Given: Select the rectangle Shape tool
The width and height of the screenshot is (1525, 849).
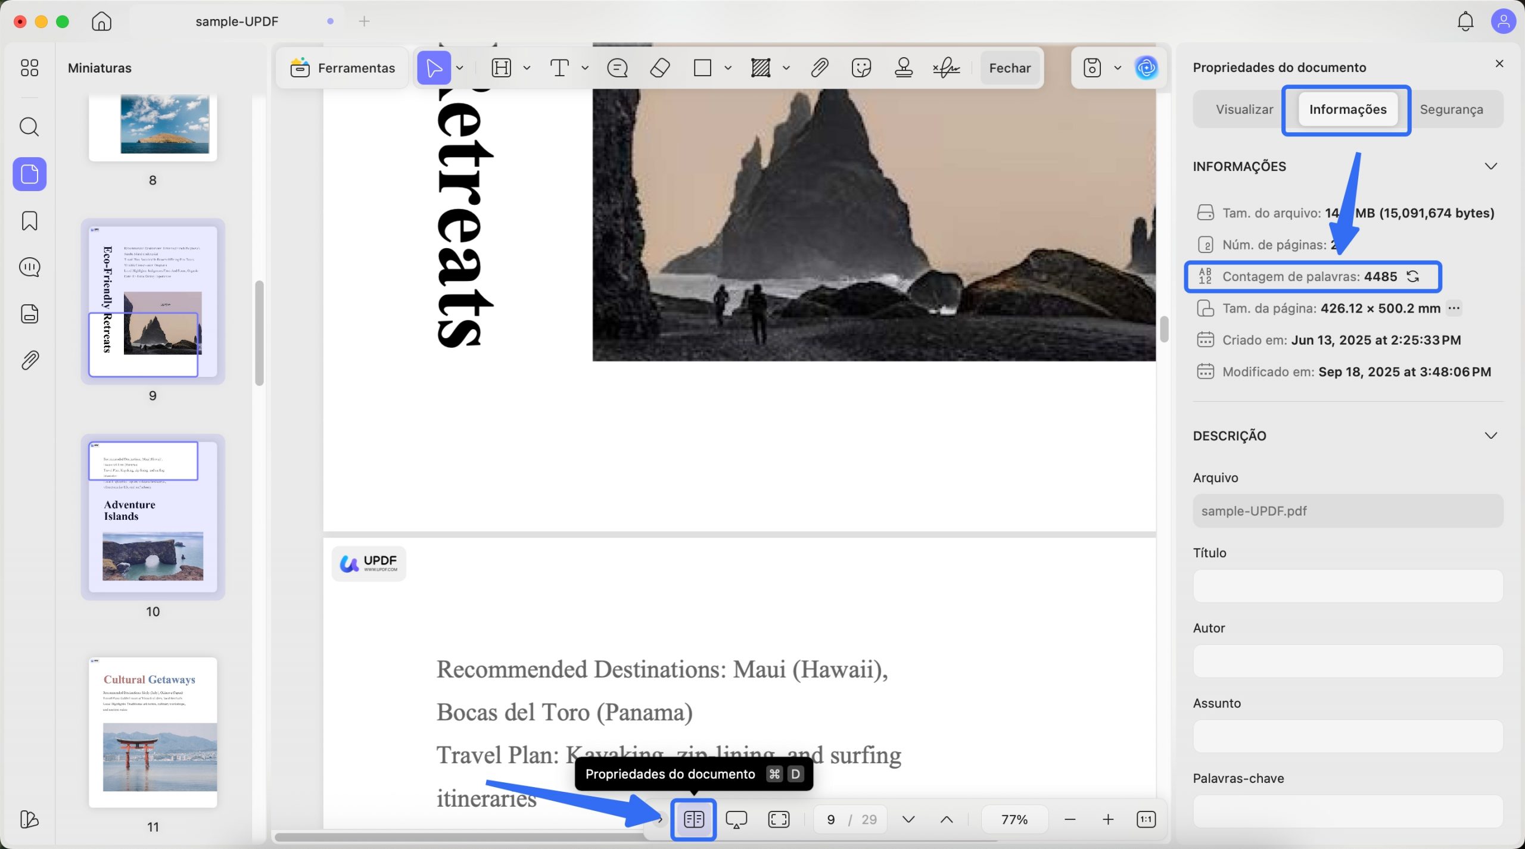Looking at the screenshot, I should 703,68.
